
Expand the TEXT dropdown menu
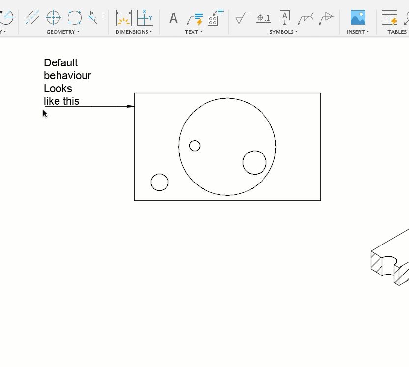[x=194, y=32]
